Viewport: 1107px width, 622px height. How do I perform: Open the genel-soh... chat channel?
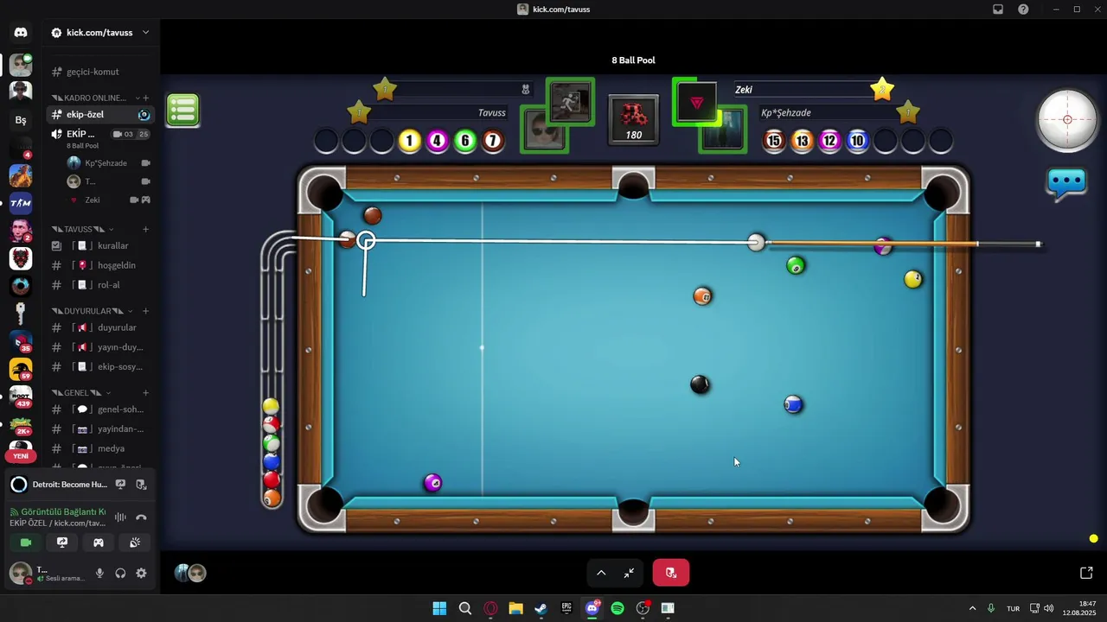101,409
